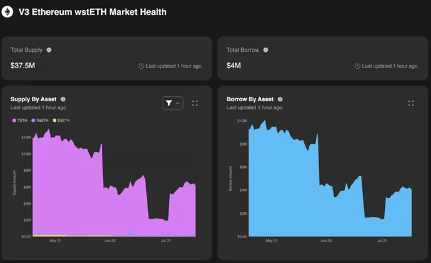Click the pink TETH color dot
The image size is (431, 263).
(x=12, y=120)
